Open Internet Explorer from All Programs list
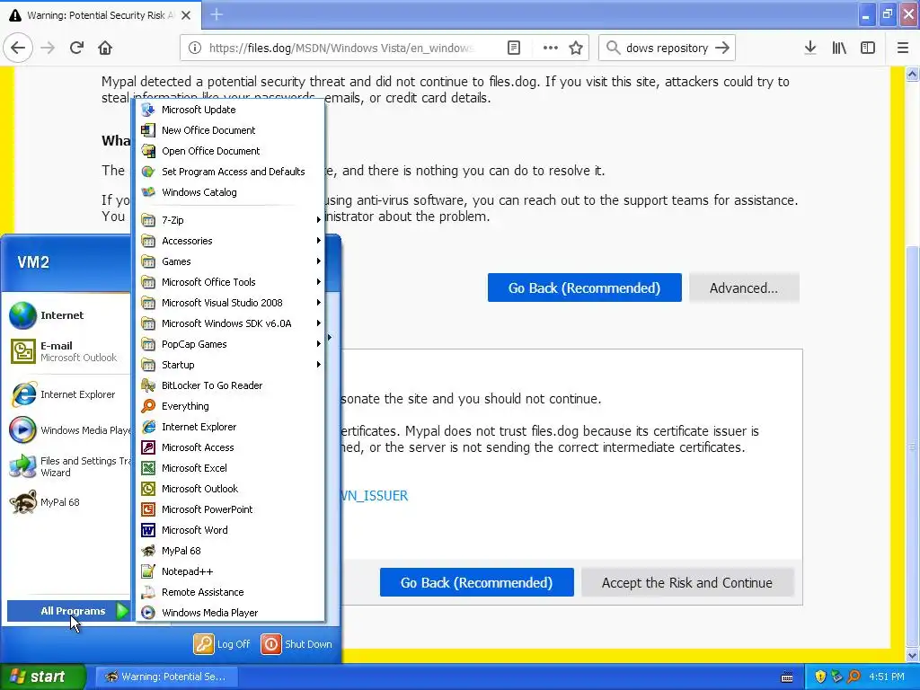The image size is (920, 690). (230, 427)
